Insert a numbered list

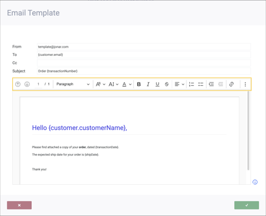(x=192, y=84)
